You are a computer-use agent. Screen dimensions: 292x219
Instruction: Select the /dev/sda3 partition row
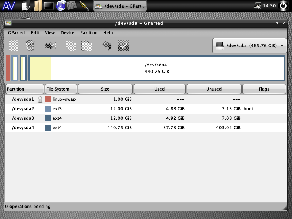pos(146,118)
